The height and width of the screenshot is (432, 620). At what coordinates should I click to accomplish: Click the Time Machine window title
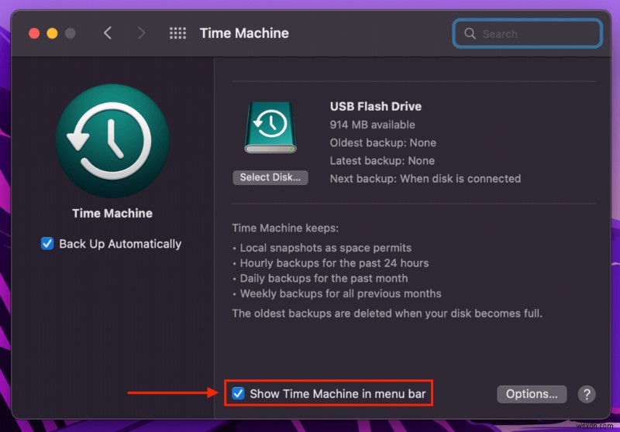coord(244,33)
